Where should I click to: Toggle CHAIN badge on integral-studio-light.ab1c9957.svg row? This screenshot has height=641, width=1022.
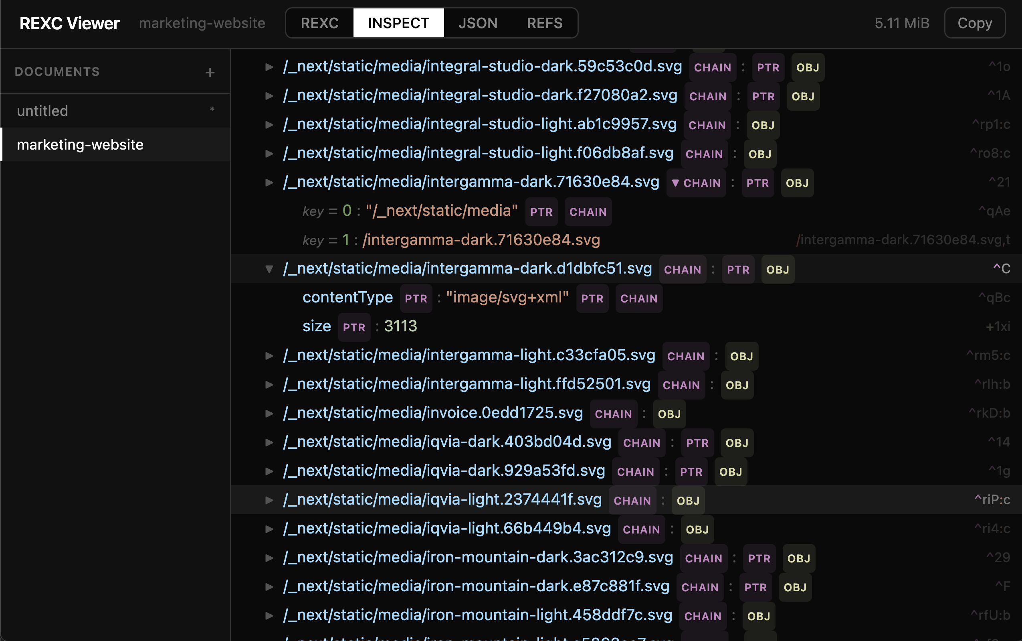tap(707, 125)
